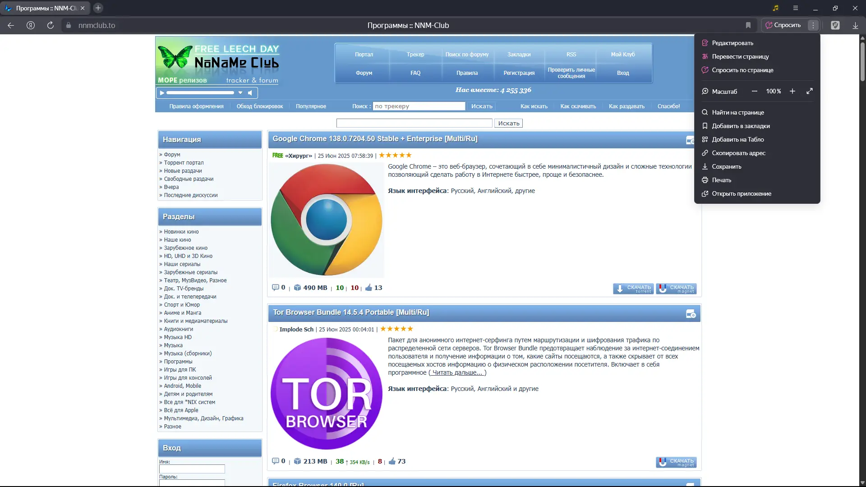The height and width of the screenshot is (487, 866).
Task: Click the Yandex home icon beside back arrow
Action: 31,25
